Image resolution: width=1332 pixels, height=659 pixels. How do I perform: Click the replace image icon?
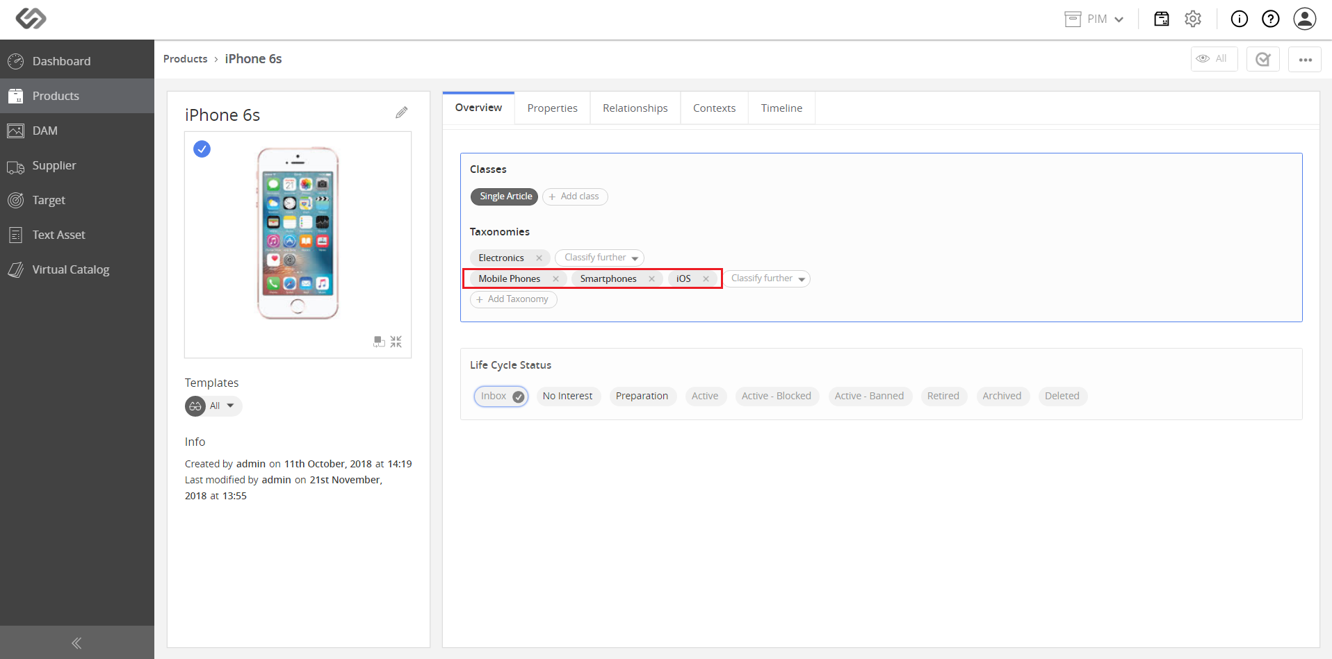pos(379,342)
